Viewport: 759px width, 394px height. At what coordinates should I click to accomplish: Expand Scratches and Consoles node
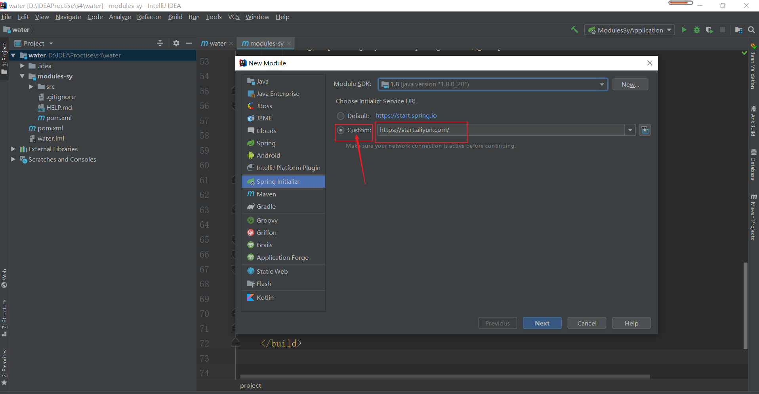pyautogui.click(x=13, y=159)
